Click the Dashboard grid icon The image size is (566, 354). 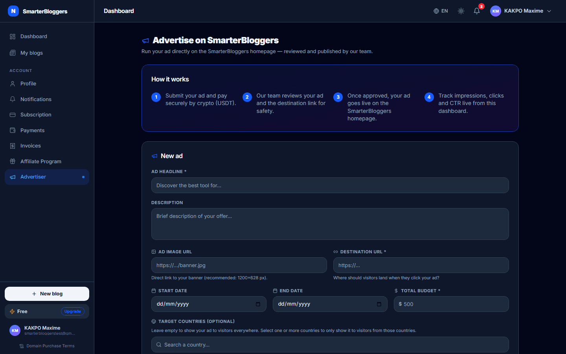pos(13,37)
